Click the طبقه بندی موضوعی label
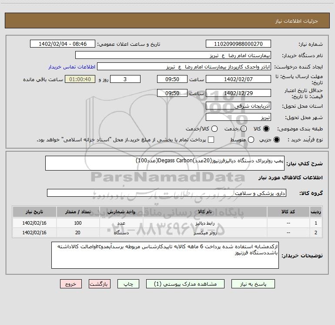 pyautogui.click(x=300, y=129)
